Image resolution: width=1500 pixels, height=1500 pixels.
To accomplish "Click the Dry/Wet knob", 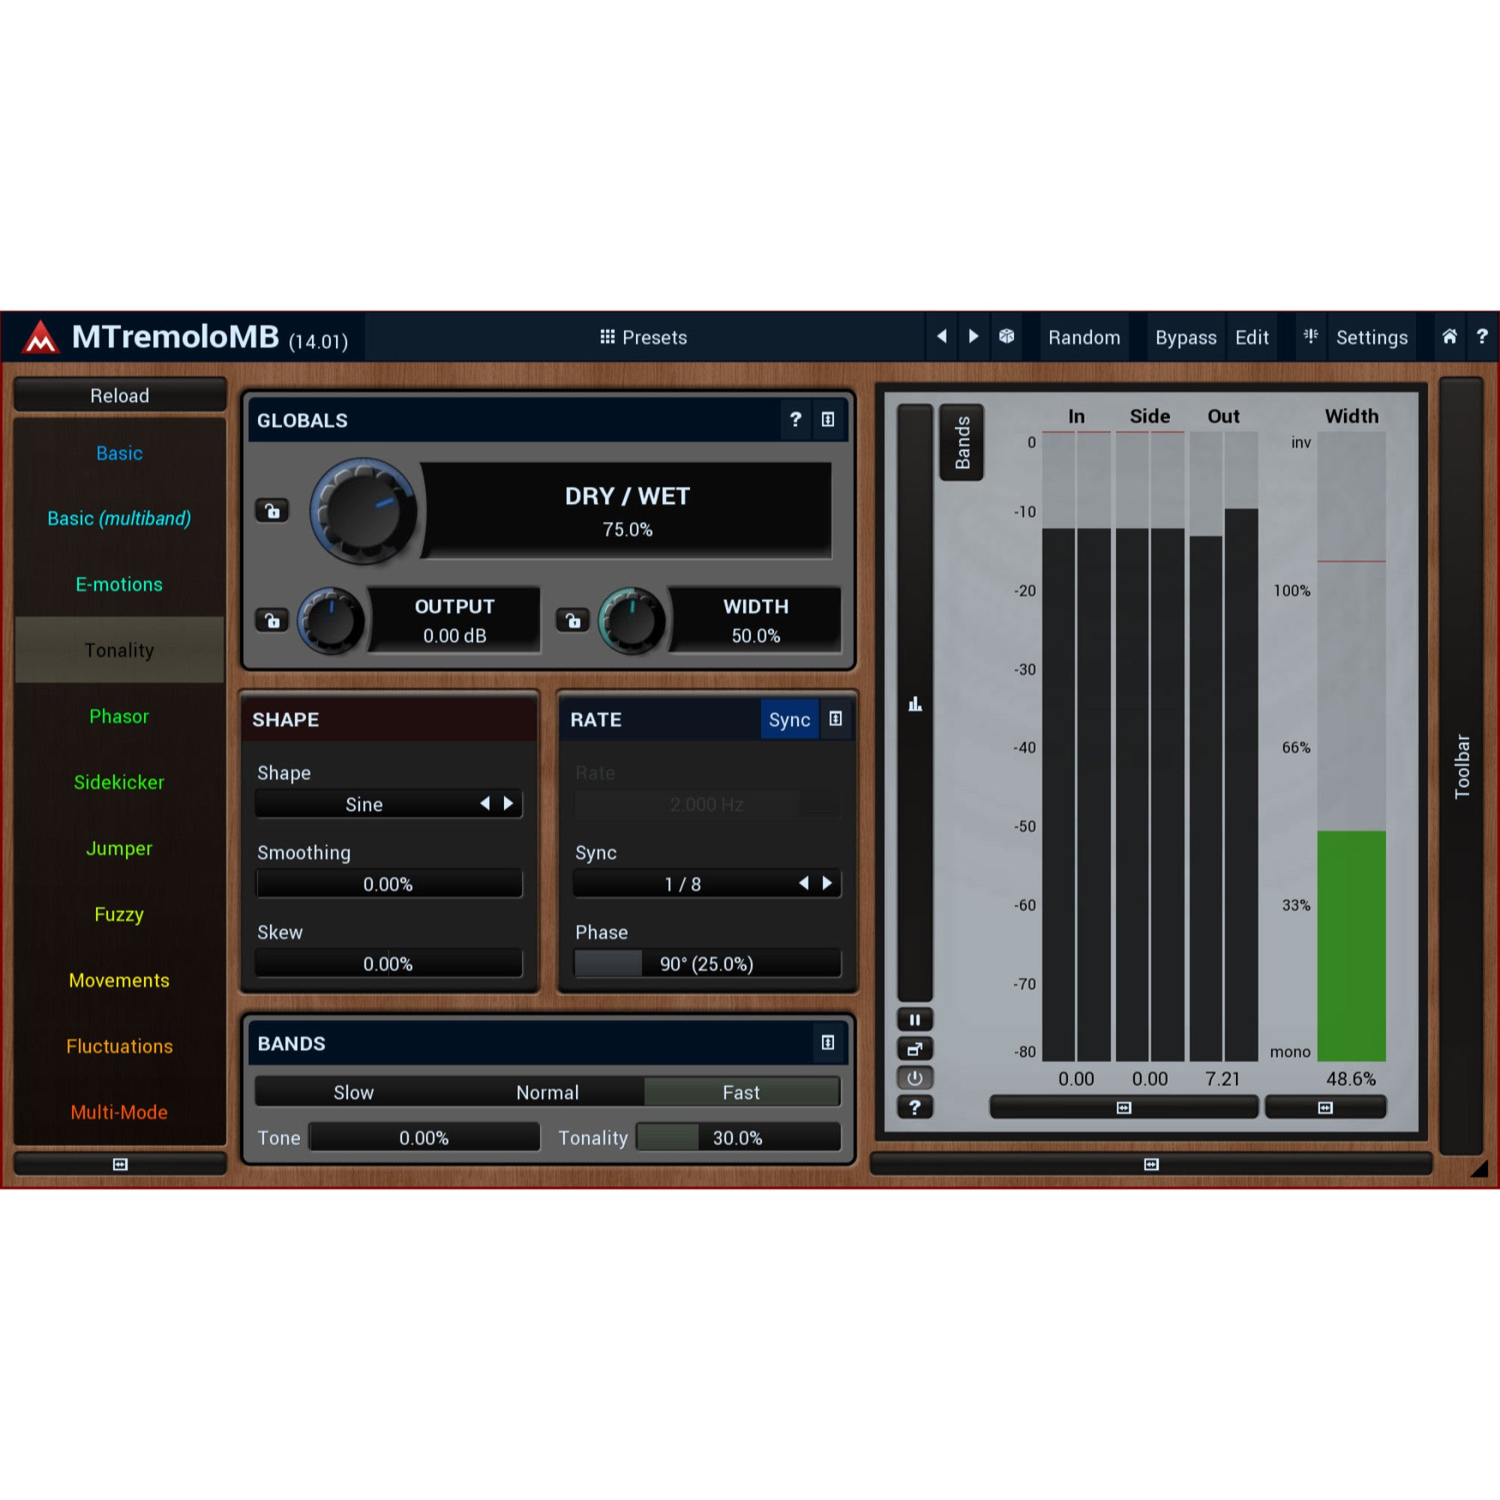I will pos(363,511).
